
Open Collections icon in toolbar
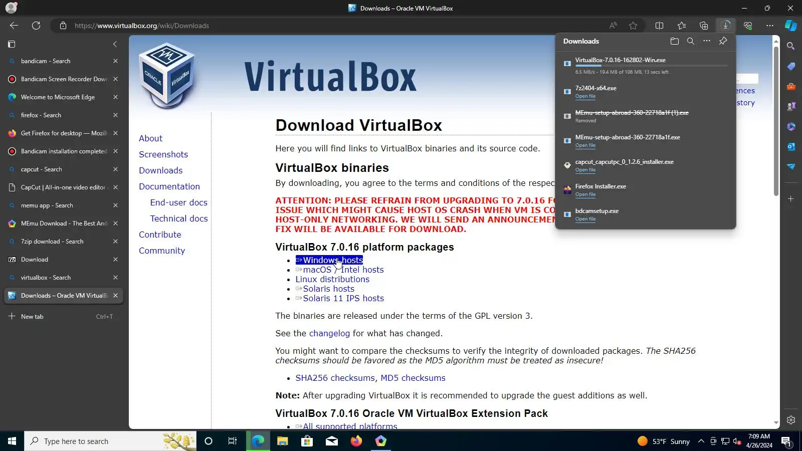pyautogui.click(x=704, y=26)
